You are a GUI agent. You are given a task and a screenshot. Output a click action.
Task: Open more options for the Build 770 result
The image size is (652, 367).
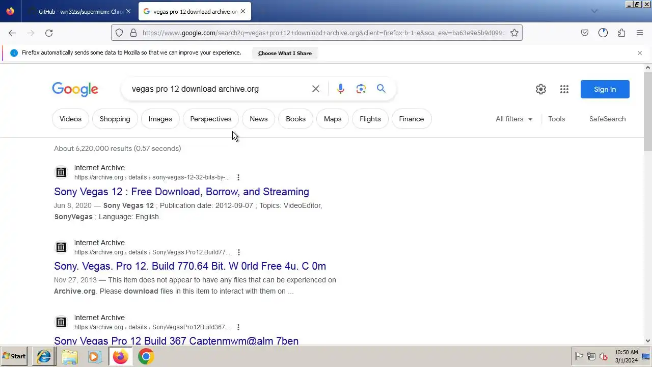(238, 252)
